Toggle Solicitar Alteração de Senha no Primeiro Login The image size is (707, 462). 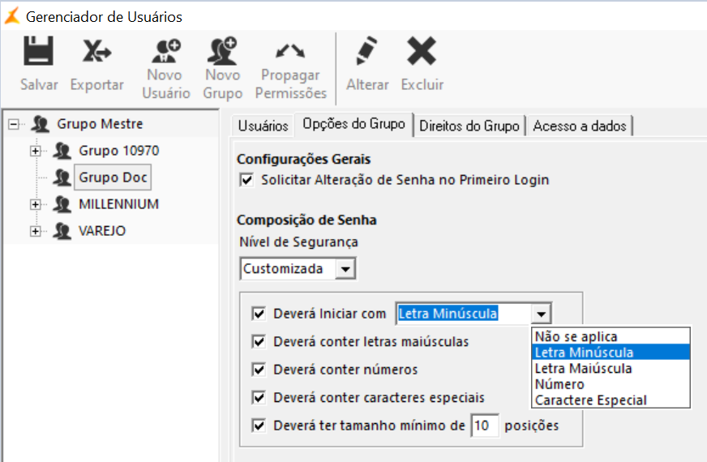coord(247,180)
